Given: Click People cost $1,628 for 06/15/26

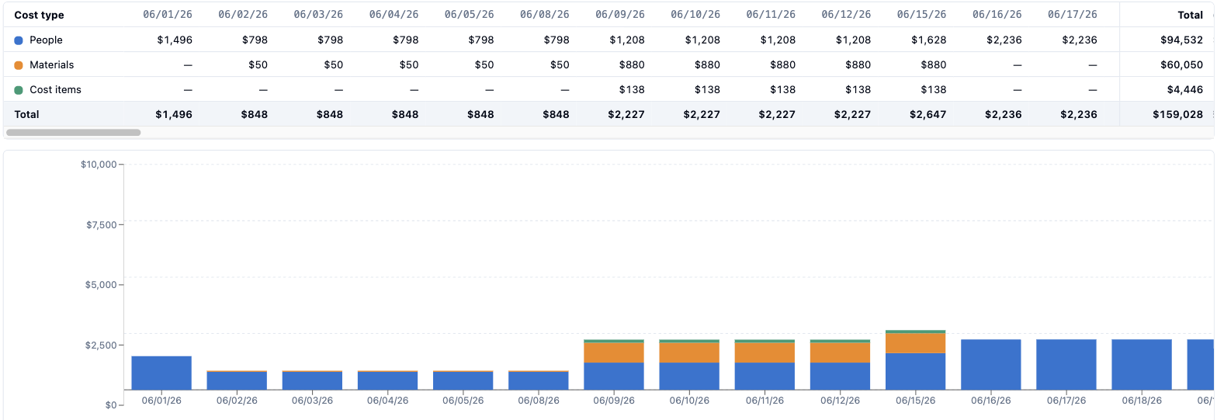Looking at the screenshot, I should click(x=929, y=40).
